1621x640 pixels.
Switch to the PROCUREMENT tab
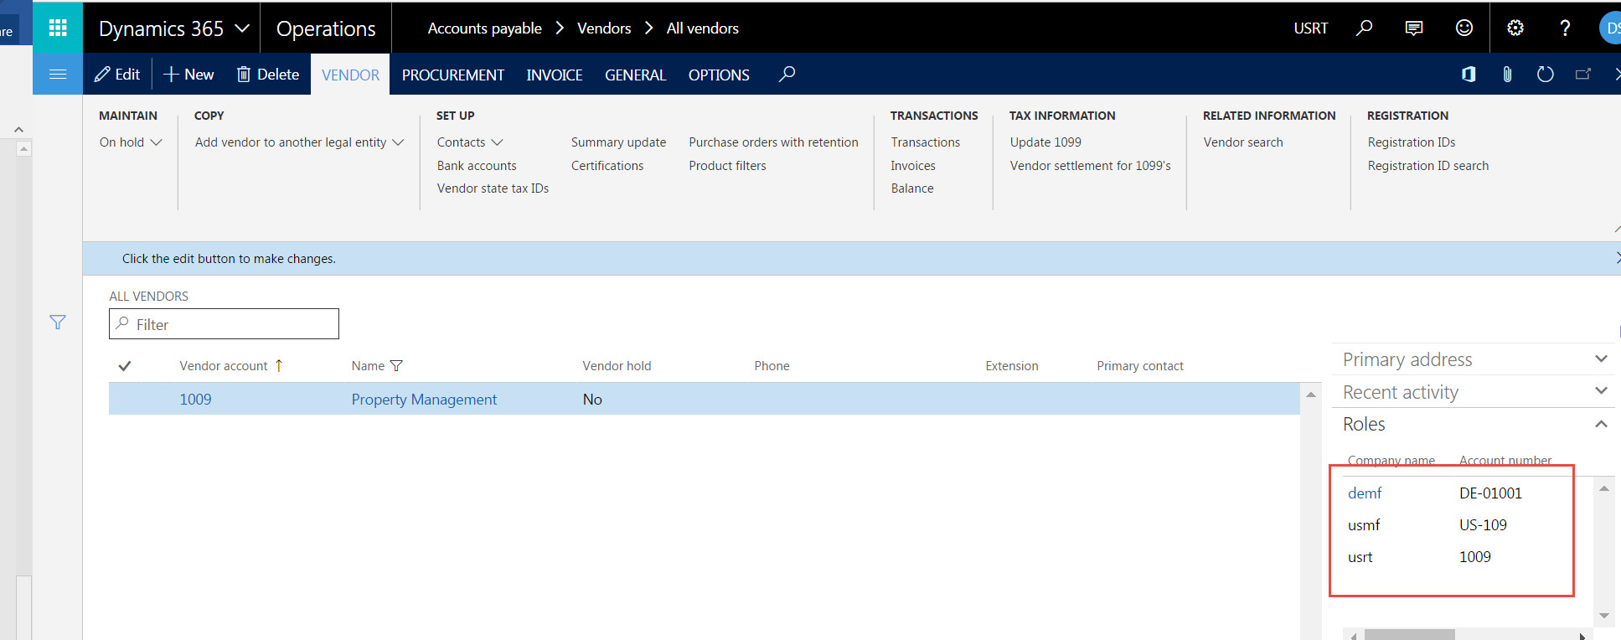[x=452, y=75]
